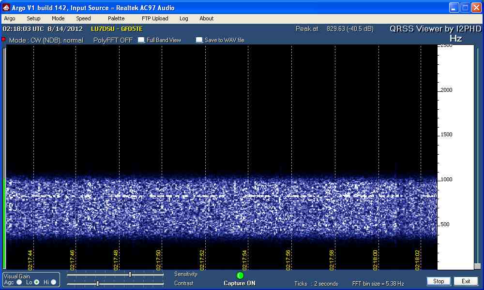Click the 'LU7DSU - GF05TE' callsign text

point(117,29)
